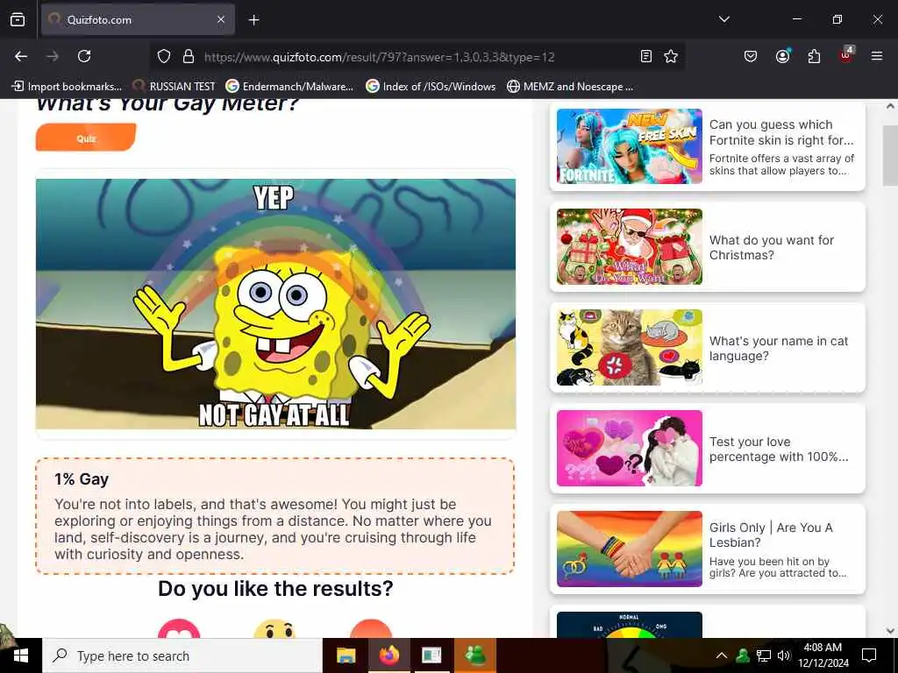Open the gauge meter quiz thumbnail
The image size is (898, 673).
(630, 625)
